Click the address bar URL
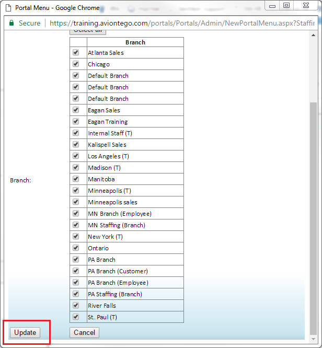 click(x=182, y=23)
